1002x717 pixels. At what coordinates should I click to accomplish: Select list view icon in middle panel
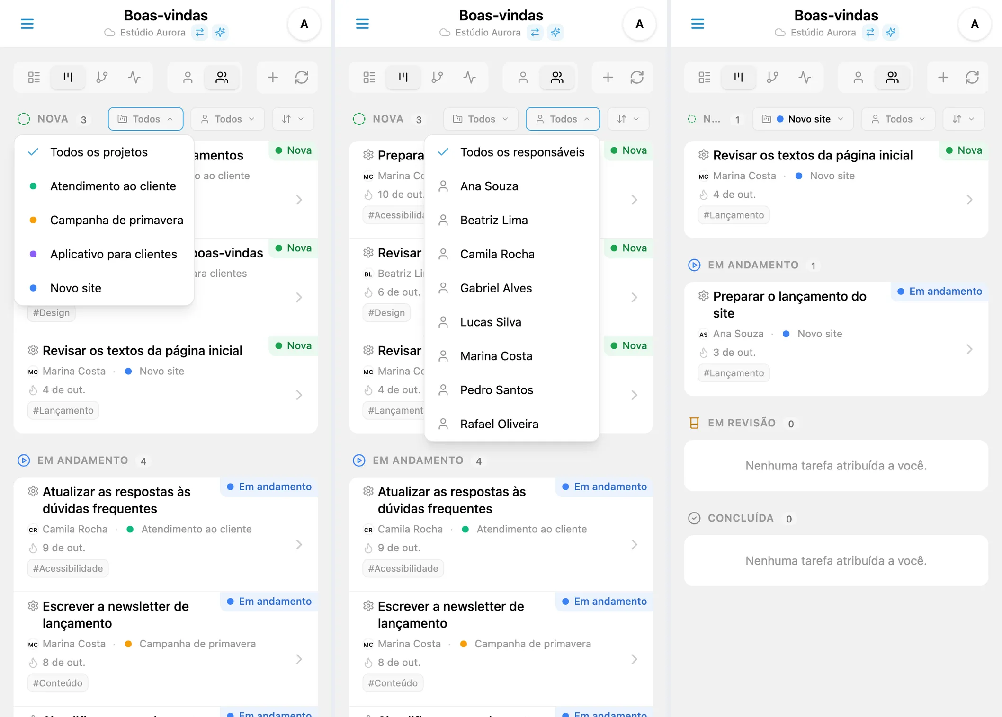point(369,77)
